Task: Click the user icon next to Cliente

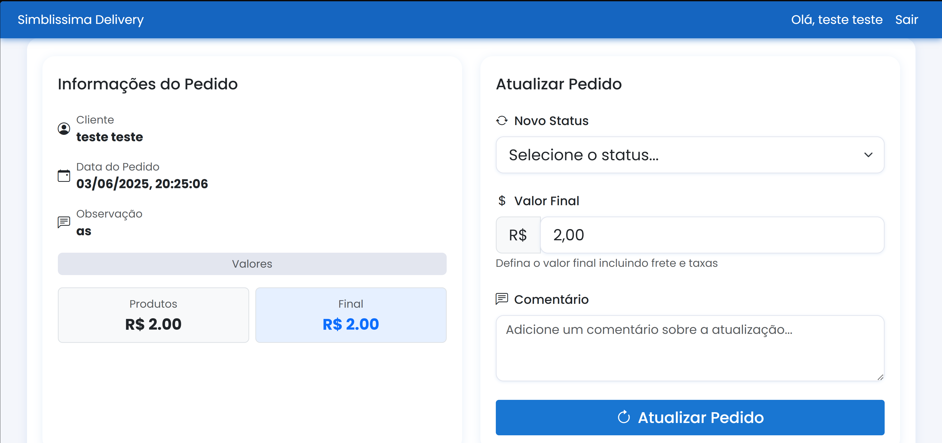Action: (x=64, y=129)
